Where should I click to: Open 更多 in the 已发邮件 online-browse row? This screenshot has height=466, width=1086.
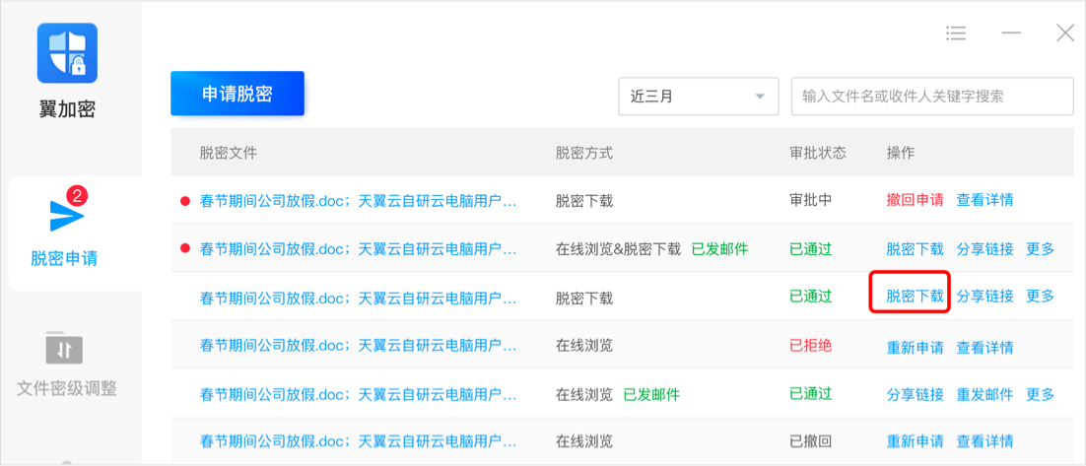tap(1040, 394)
